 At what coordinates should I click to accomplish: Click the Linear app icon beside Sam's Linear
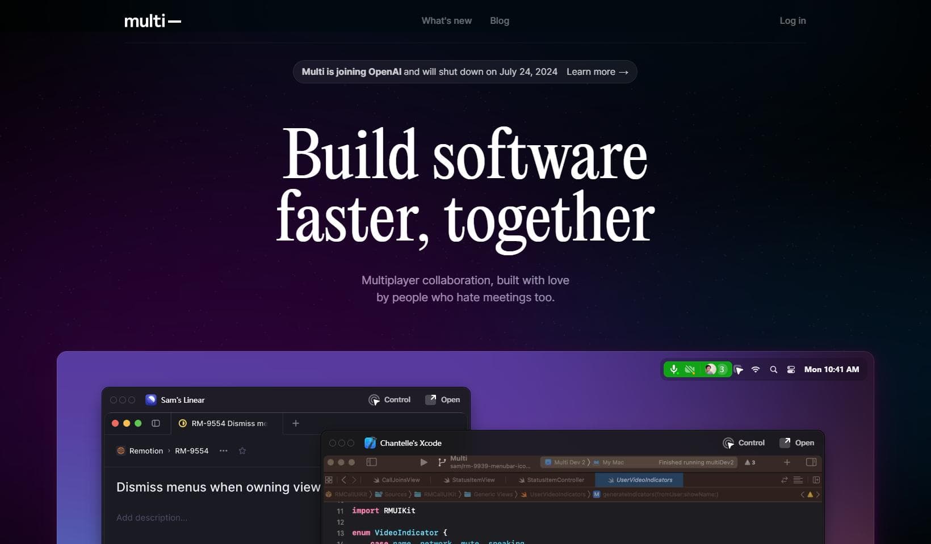pos(150,399)
